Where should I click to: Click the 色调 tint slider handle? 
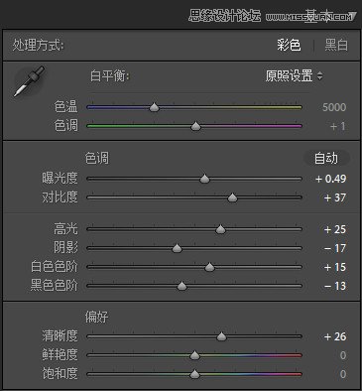[196, 126]
